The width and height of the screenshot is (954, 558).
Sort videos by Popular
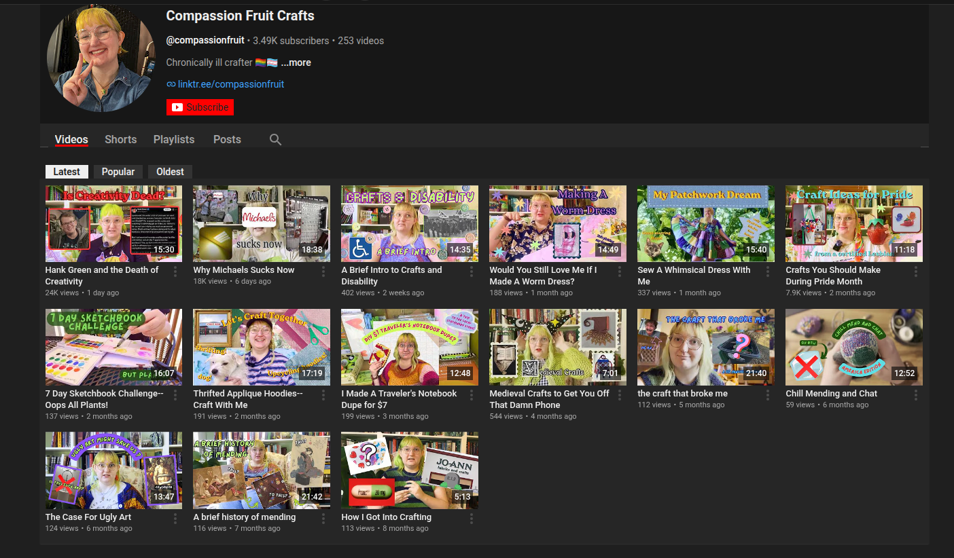[118, 172]
